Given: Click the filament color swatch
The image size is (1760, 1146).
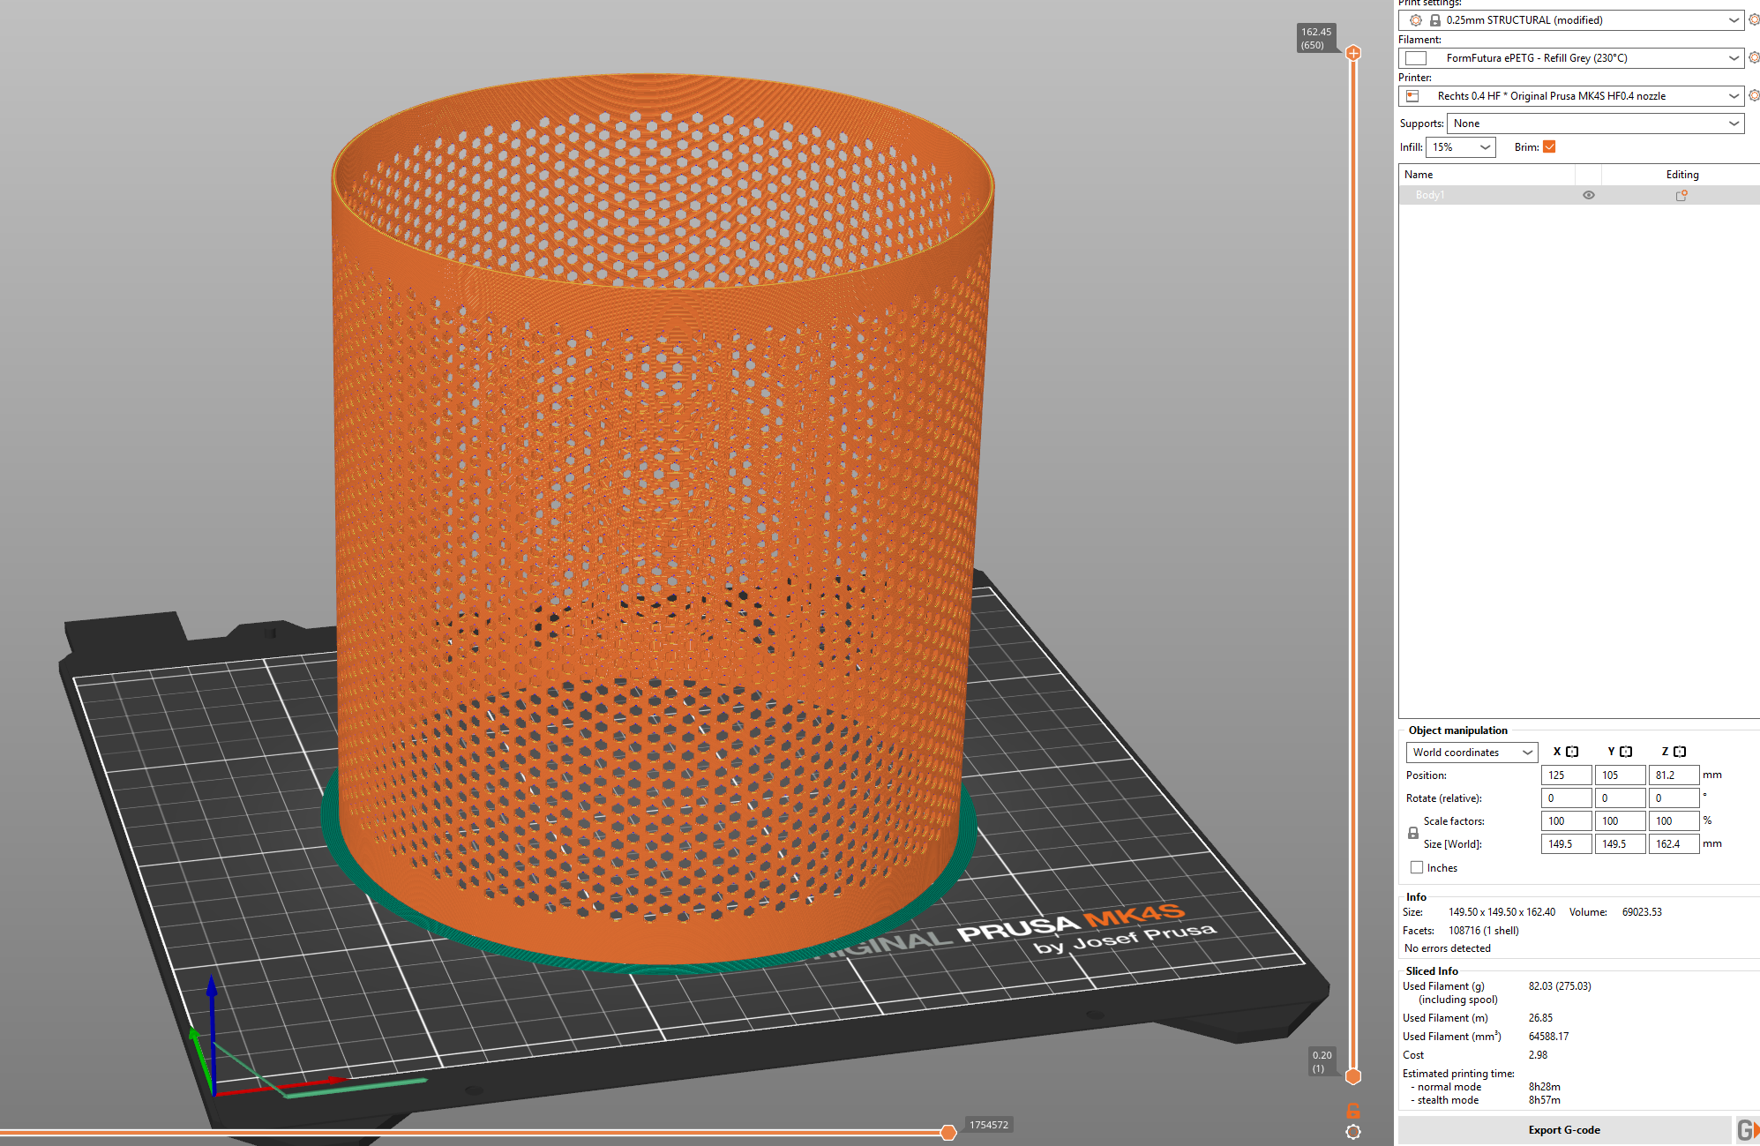Looking at the screenshot, I should click(1416, 58).
